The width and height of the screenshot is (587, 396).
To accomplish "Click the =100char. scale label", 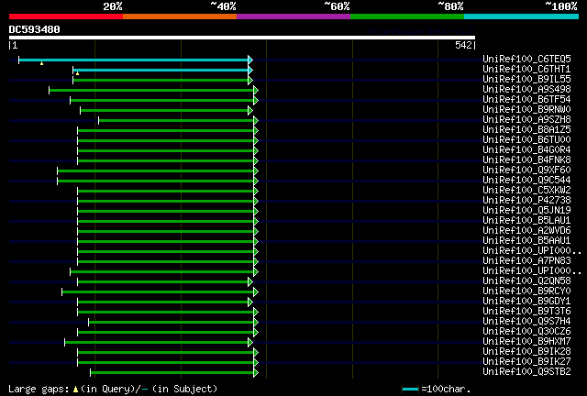I will pos(446,390).
